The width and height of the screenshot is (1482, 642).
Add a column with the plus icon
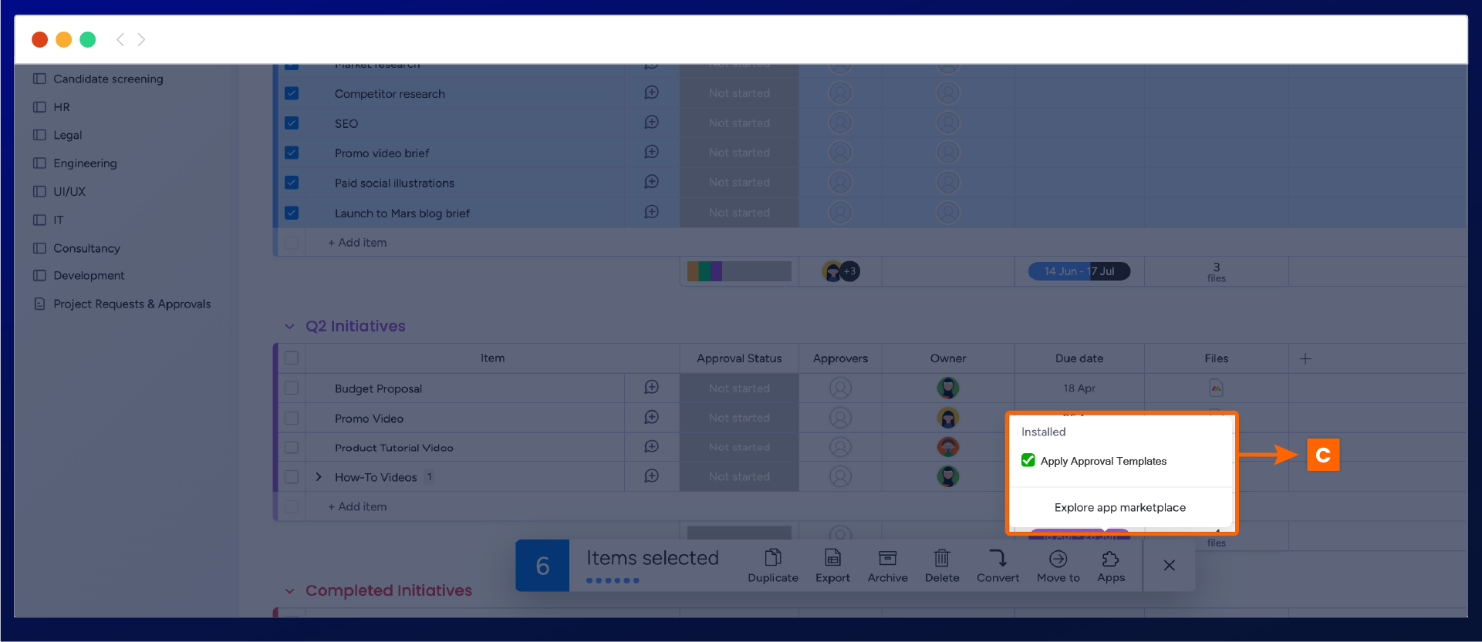[1305, 358]
